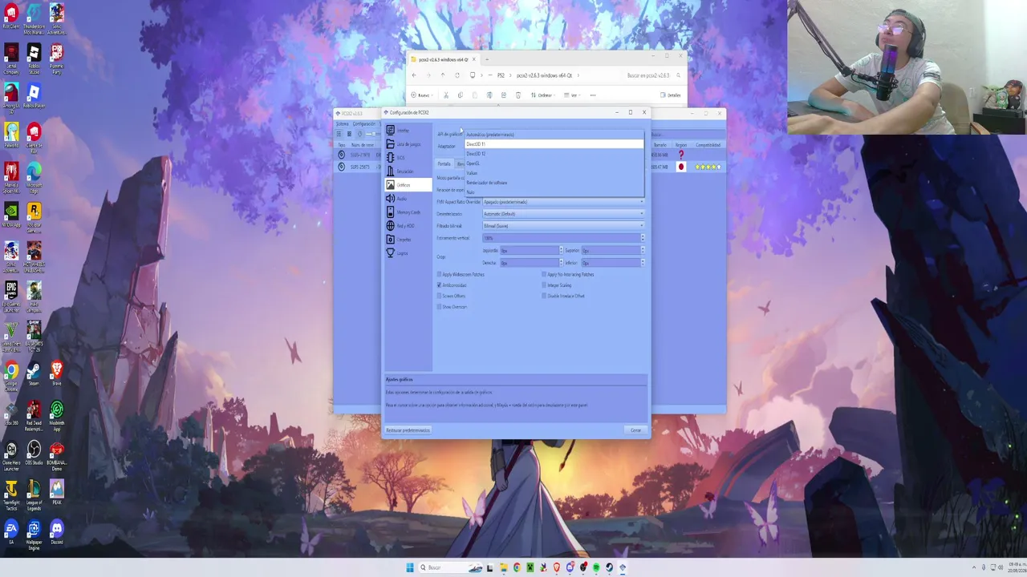Open Lista de juegos settings page
Screen dimensions: 1027x577
408,144
